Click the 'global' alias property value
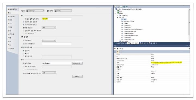The width and height of the screenshot is (196, 100). pyautogui.click(x=153, y=73)
